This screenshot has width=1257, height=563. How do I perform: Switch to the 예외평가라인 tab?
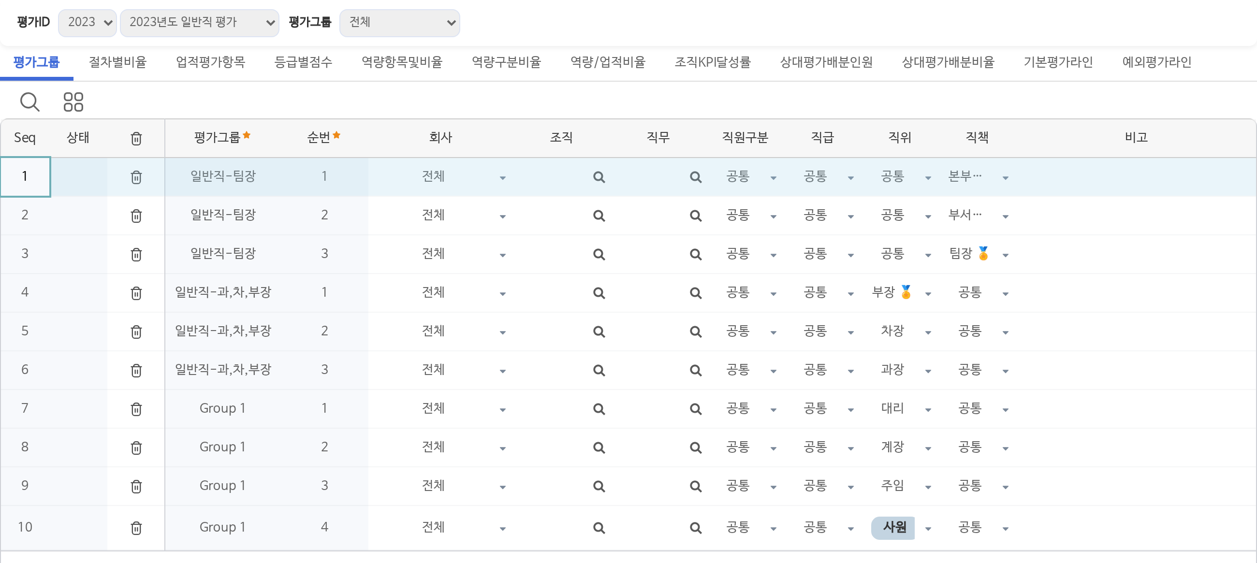1156,62
